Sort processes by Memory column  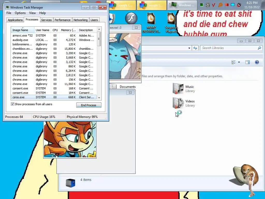68,30
